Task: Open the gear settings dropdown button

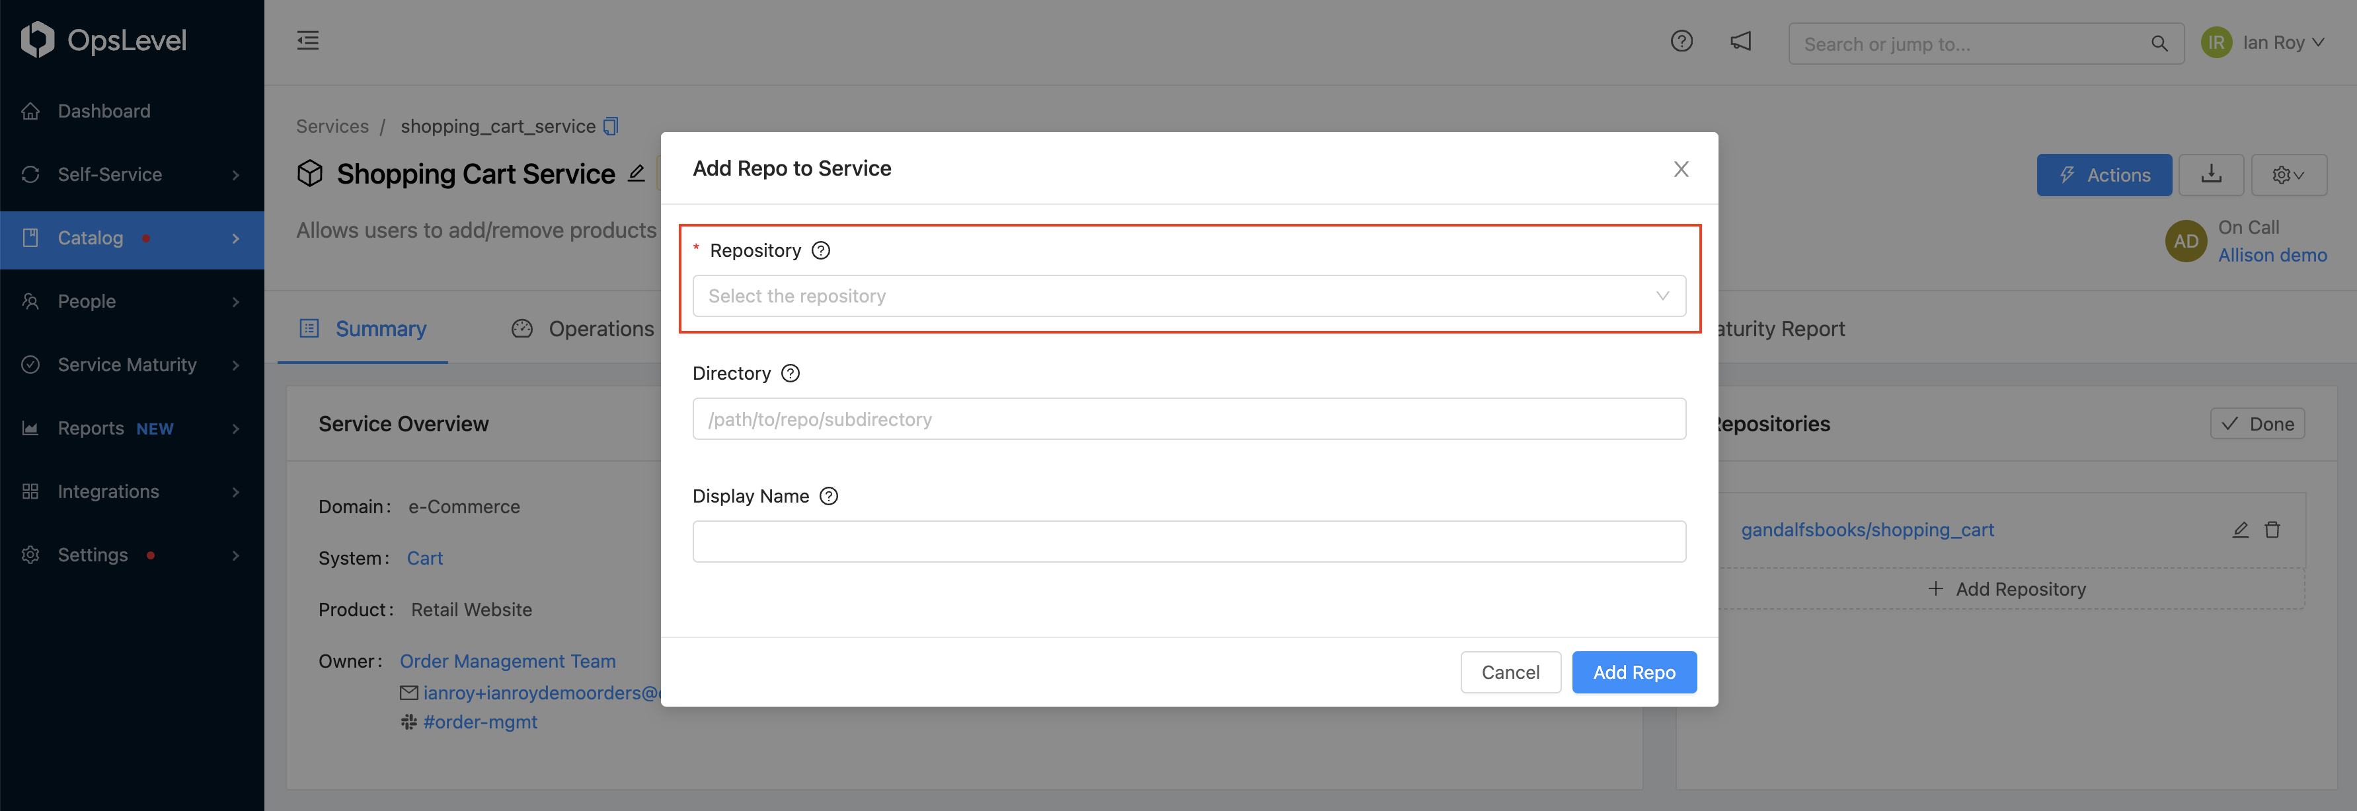Action: click(x=2288, y=174)
